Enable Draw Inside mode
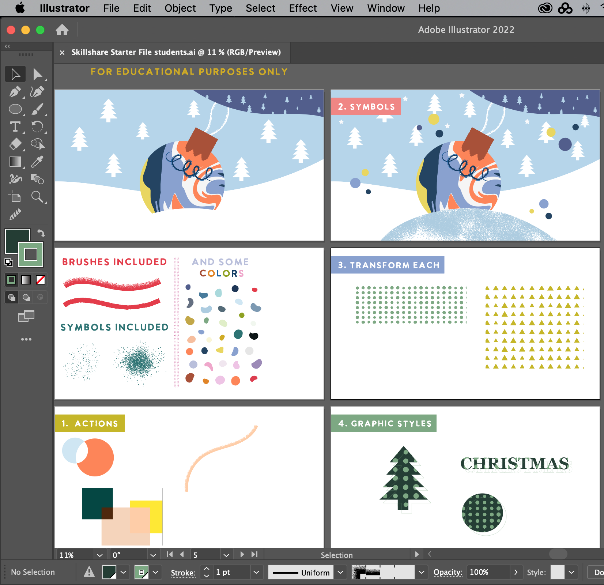The image size is (604, 585). pyautogui.click(x=40, y=297)
